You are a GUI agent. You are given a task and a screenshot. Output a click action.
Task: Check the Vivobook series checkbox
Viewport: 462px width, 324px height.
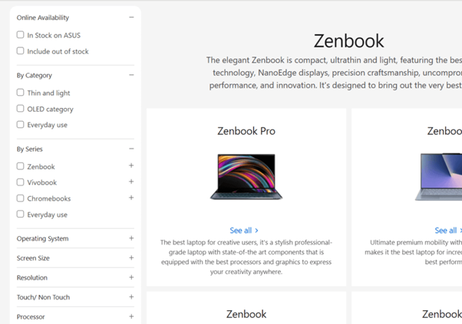21,182
